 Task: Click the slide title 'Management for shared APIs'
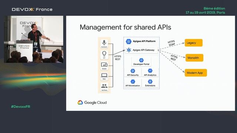[x=126, y=27]
